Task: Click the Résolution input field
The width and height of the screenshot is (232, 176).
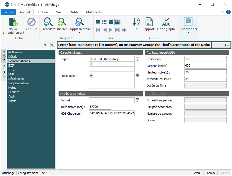Action: (205, 59)
